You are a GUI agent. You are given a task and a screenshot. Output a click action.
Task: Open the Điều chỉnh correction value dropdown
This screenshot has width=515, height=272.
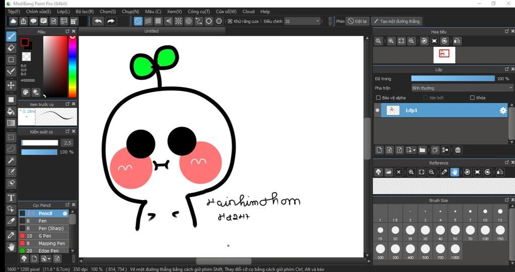coord(302,21)
